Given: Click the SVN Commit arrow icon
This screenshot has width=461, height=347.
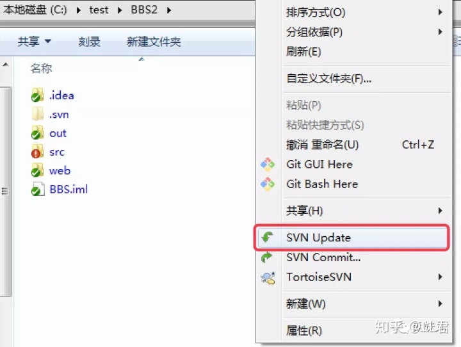Looking at the screenshot, I should [x=267, y=257].
